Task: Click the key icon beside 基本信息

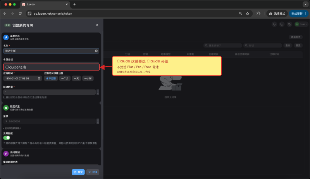Action: [6, 37]
